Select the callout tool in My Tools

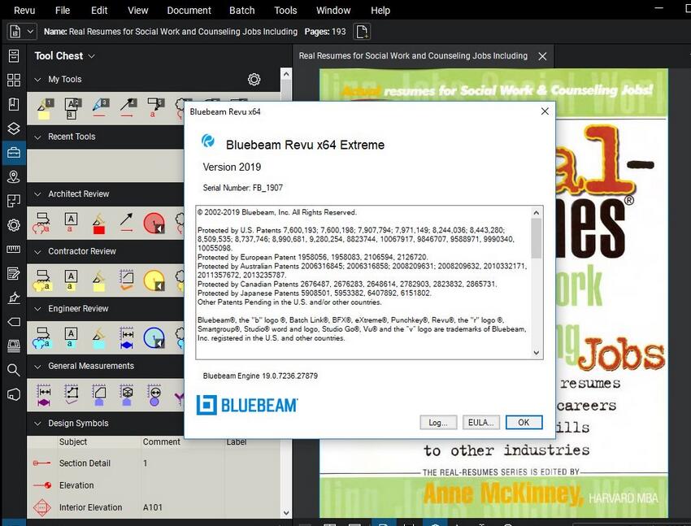[x=155, y=108]
